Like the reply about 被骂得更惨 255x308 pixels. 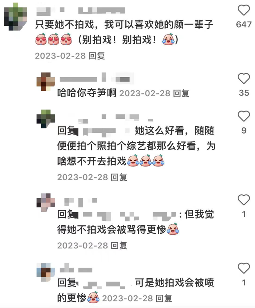(244, 200)
